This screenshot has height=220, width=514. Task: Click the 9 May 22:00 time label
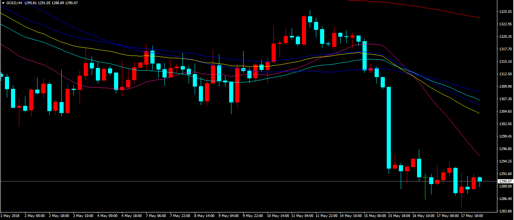(253, 216)
